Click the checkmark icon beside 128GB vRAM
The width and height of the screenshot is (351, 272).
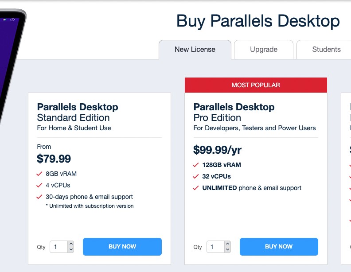(x=196, y=165)
